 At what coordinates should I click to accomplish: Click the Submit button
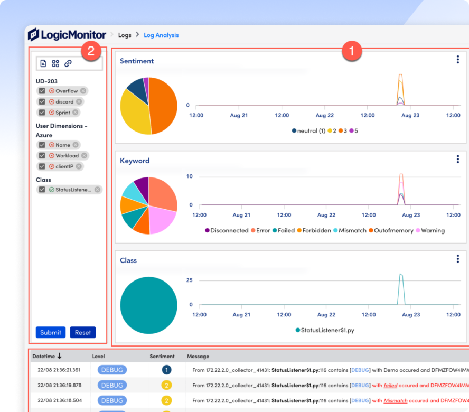click(x=51, y=332)
